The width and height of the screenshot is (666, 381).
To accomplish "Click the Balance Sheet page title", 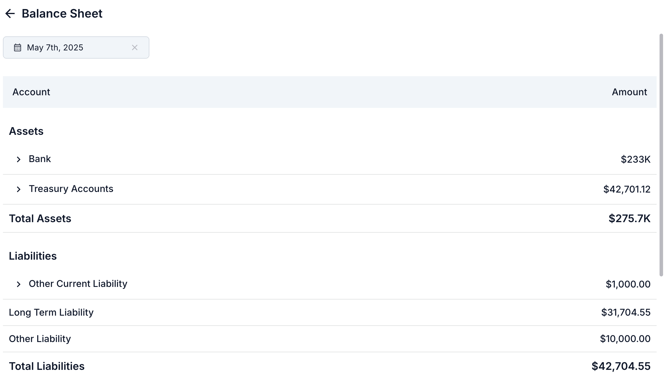I will coord(62,13).
